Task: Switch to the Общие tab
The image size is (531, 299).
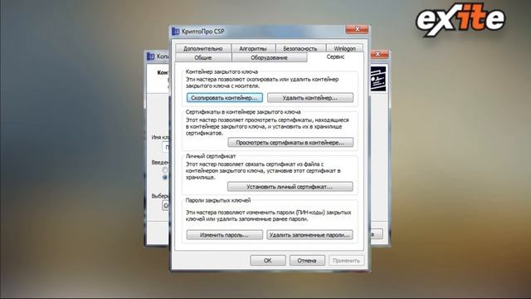Action: (203, 57)
